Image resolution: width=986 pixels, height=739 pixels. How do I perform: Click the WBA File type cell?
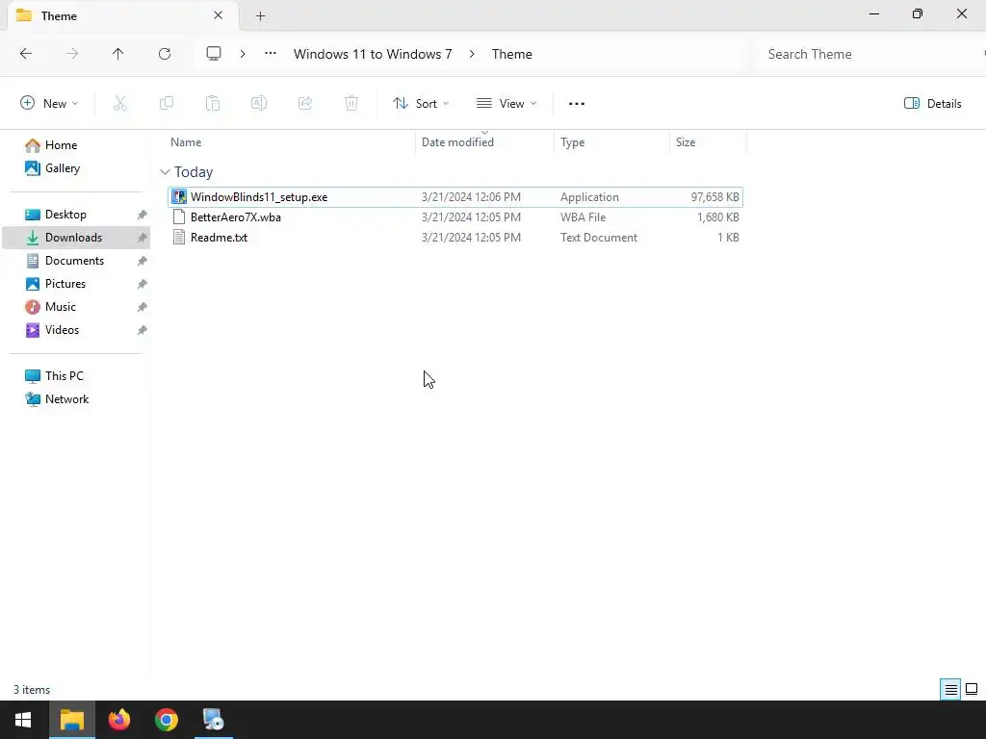pos(583,217)
